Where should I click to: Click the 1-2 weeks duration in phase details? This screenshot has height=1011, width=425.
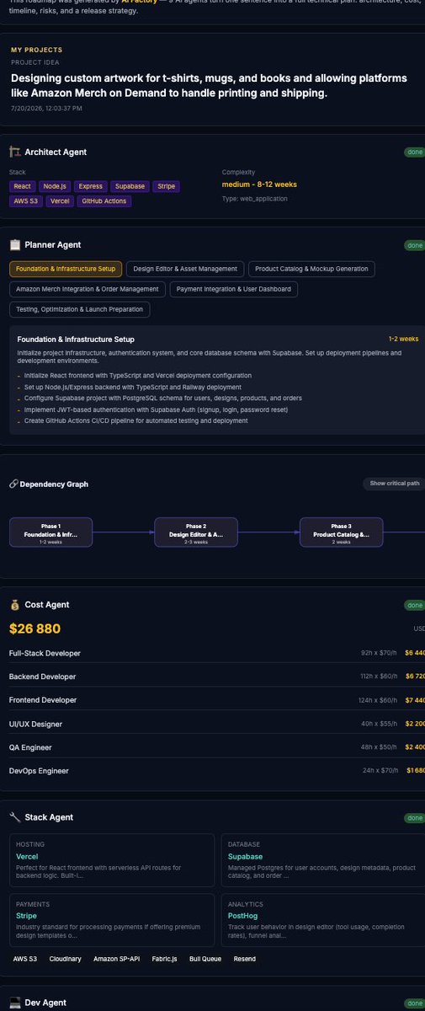(403, 339)
